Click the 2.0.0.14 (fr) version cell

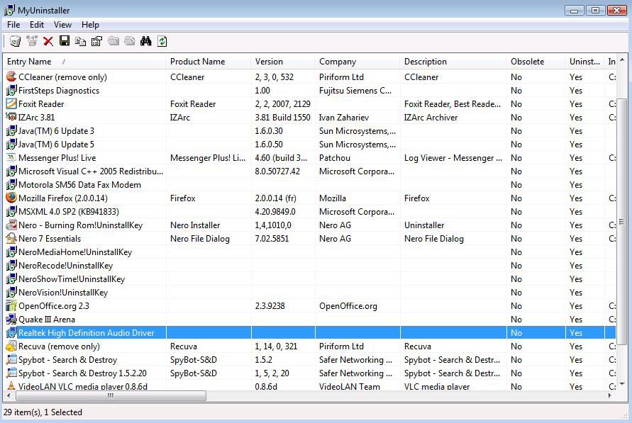click(x=275, y=198)
